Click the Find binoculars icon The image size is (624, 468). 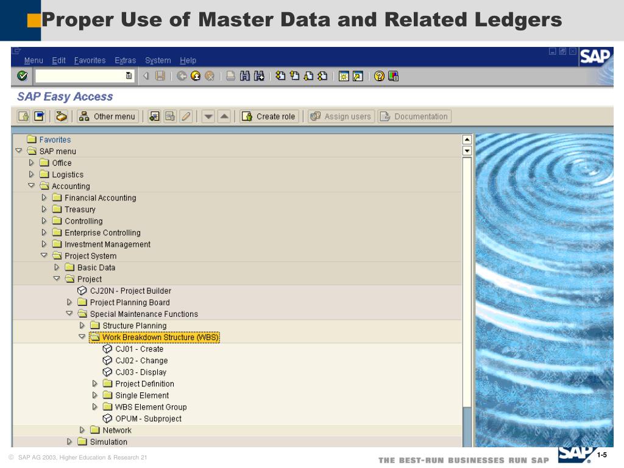245,76
